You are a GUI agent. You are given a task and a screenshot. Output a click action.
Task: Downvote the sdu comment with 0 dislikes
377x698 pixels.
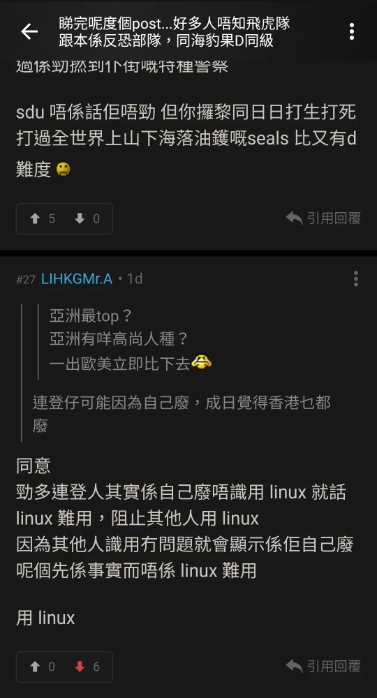pos(87,218)
